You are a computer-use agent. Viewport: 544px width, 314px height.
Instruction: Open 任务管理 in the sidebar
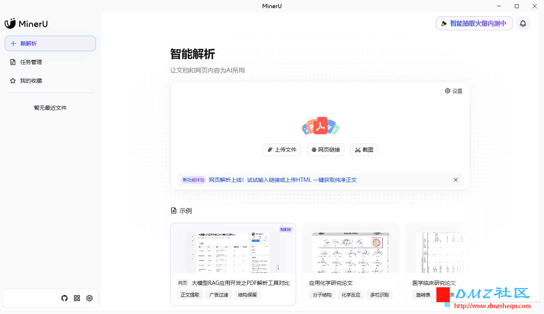click(31, 62)
